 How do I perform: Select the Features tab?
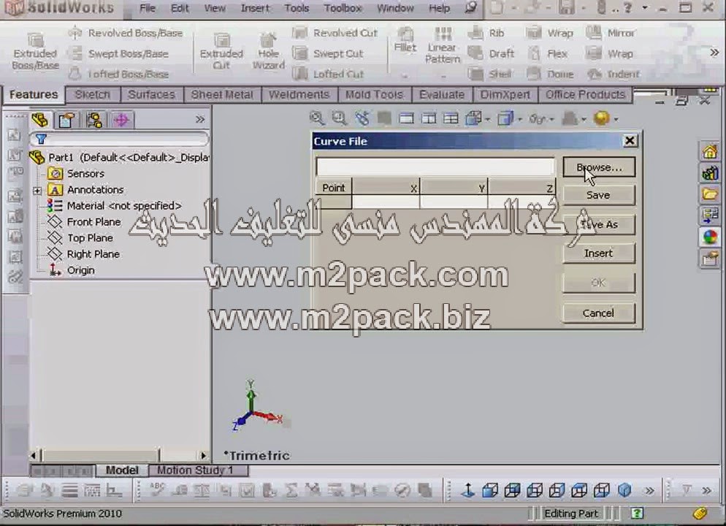point(34,94)
